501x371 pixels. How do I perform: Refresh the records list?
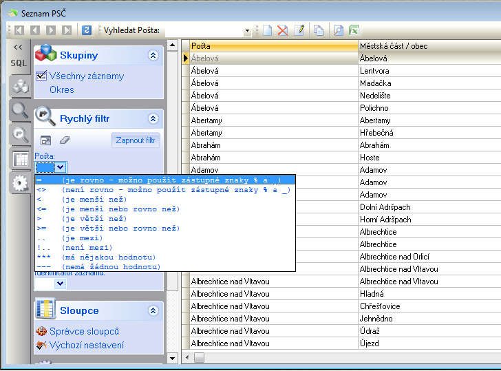tap(87, 30)
